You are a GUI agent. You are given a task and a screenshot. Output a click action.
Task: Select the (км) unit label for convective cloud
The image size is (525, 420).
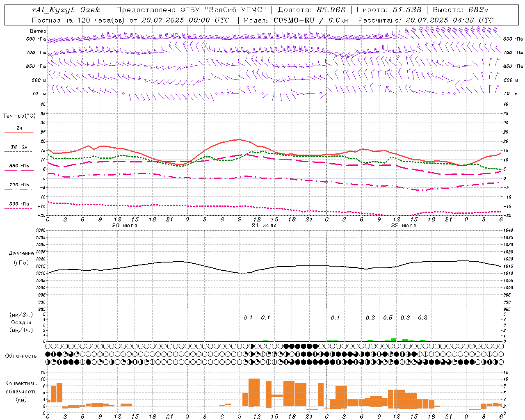point(21,399)
